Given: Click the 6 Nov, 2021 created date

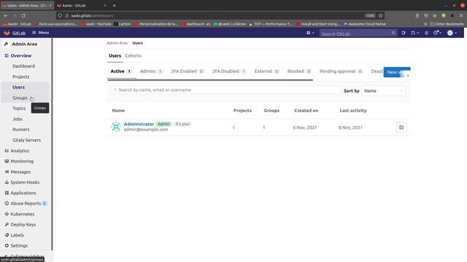Looking at the screenshot, I should [305, 127].
